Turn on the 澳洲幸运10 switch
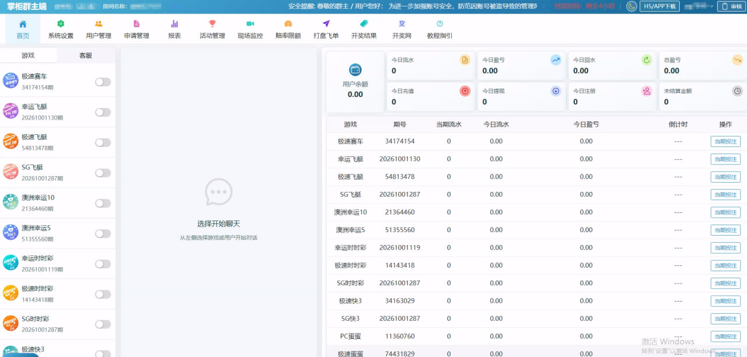Viewport: 747px width, 357px height. tap(103, 204)
